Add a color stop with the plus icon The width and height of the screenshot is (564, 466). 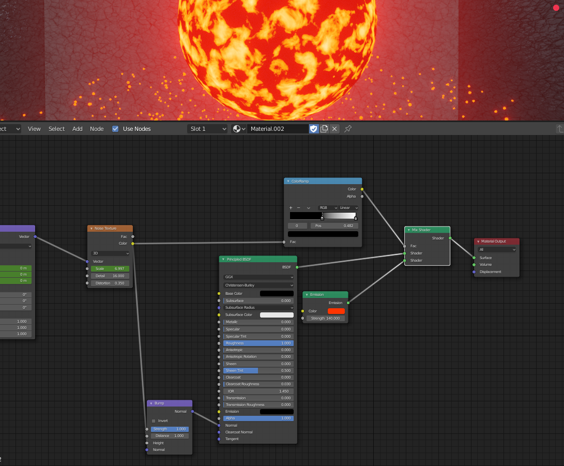tap(291, 207)
